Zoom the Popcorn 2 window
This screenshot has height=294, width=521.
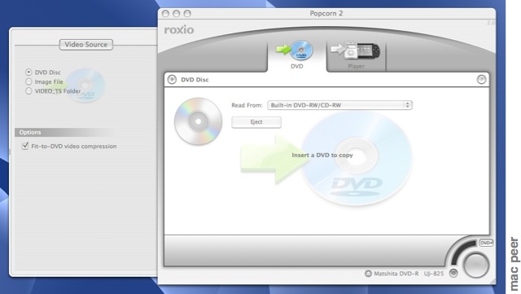click(x=187, y=14)
